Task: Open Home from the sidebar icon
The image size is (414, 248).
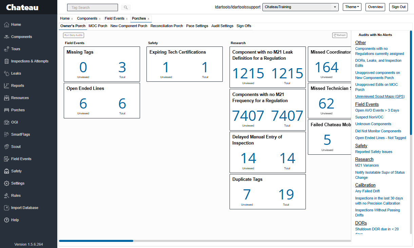Action: [6, 24]
